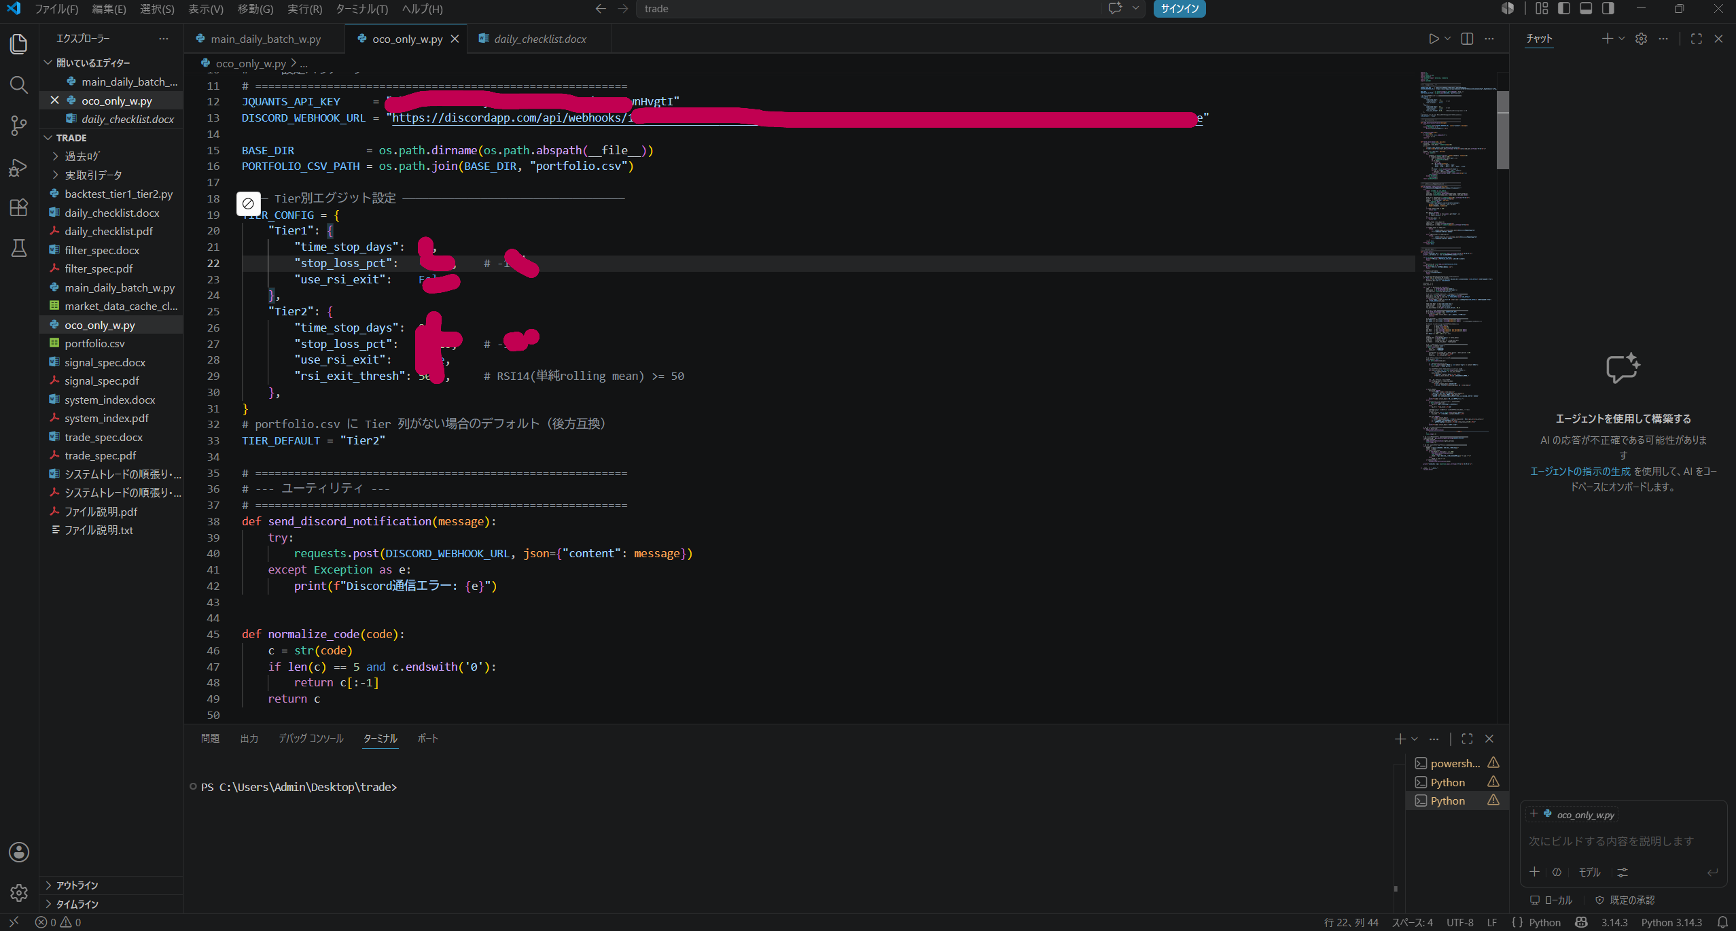Screen dimensions: 1736x931
Task: Open editor More Actions ellipsis menu
Action: point(1489,39)
